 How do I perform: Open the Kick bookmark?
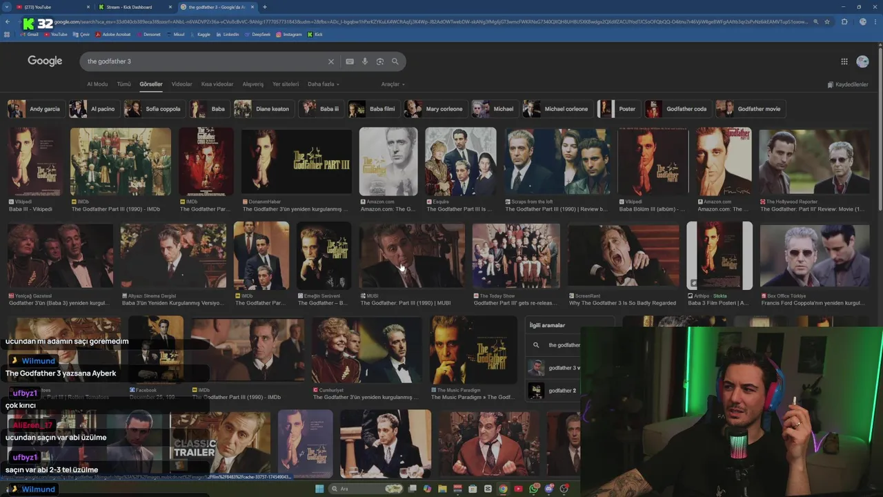click(315, 35)
